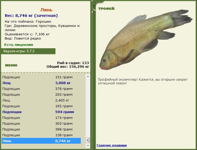Select the Подлещик 203 грамм row
The height and width of the screenshot is (150, 197).
click(x=41, y=95)
